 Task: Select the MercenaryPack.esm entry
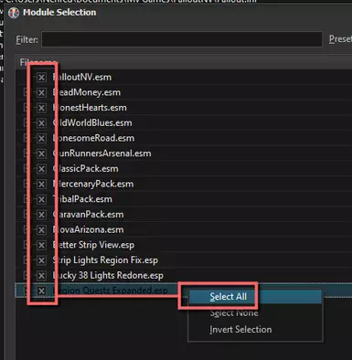tap(93, 184)
